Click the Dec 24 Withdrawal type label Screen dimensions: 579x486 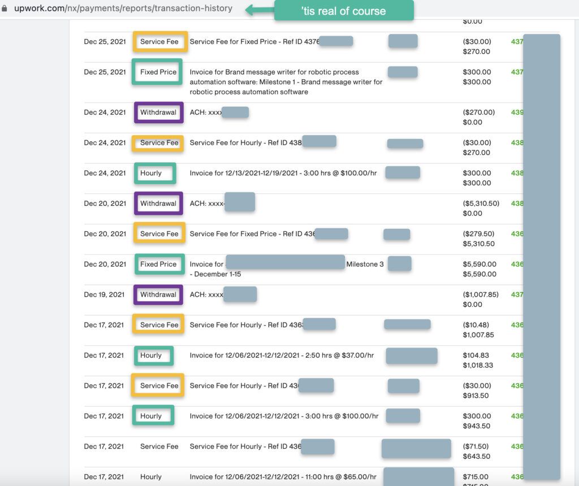(x=158, y=112)
